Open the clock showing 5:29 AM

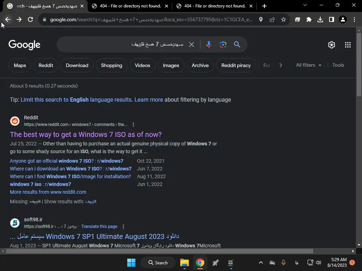[x=337, y=263]
